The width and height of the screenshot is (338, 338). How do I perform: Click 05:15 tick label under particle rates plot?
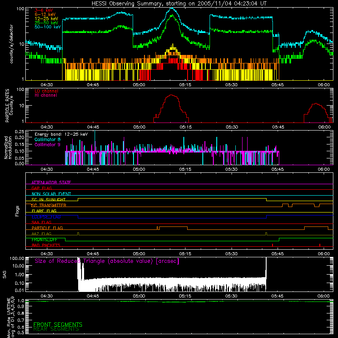pos(185,127)
